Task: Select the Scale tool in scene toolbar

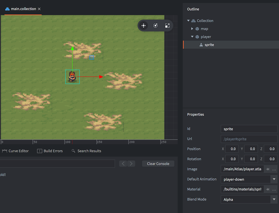Action: tap(167, 26)
